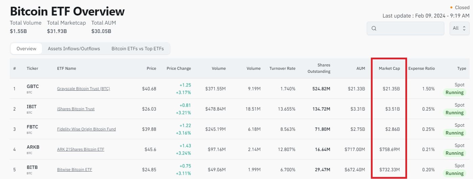Click the $24.85 price cell
Screen dimensions: 473x179
(149, 170)
